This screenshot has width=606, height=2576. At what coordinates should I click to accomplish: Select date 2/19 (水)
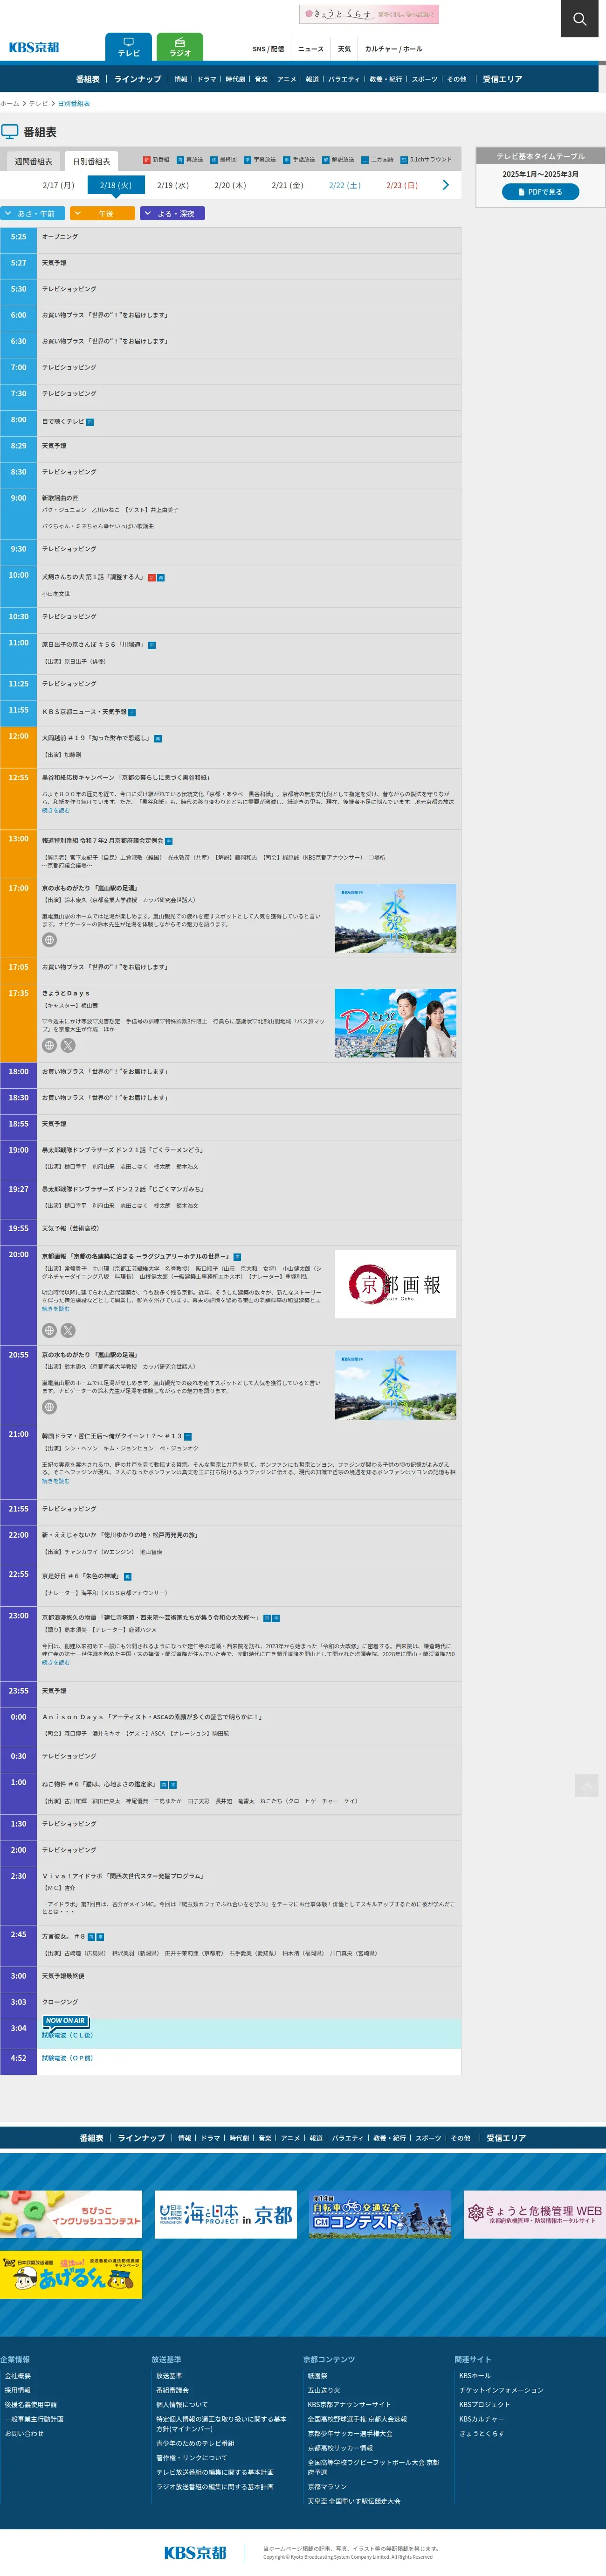(x=173, y=185)
